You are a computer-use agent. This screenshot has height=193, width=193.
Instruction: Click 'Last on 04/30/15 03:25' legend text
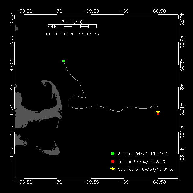(x=142, y=162)
